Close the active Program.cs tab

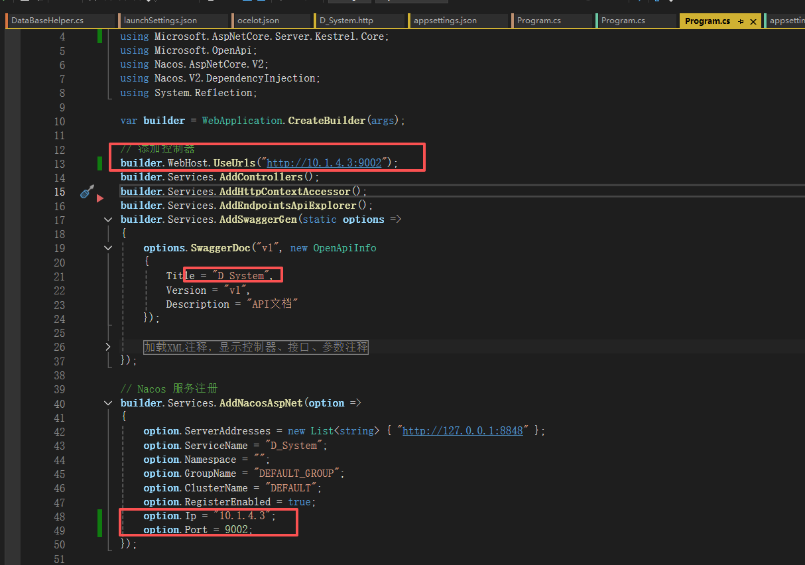[753, 21]
